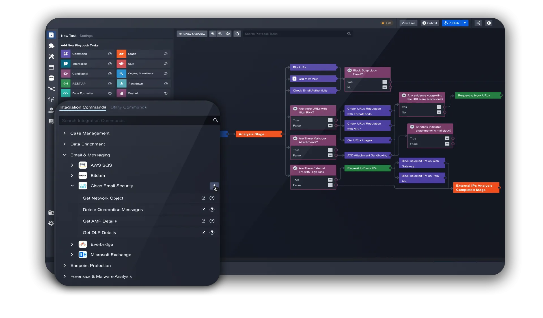Open settings via the gear icon at sidebar bottom
Viewport: 543px width, 318px height.
click(x=51, y=223)
